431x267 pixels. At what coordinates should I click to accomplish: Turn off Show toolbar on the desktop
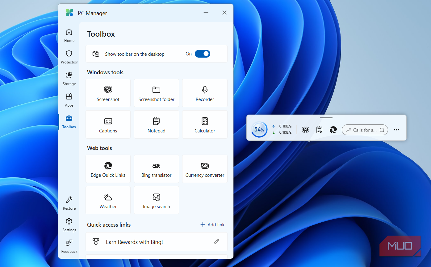coord(203,54)
